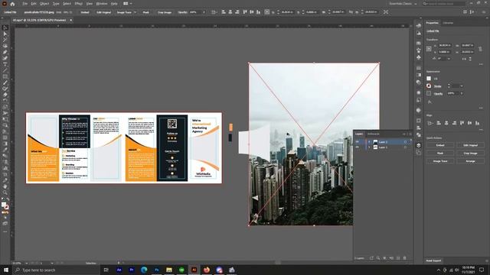
Task: Expand the bottom layer in Layers panel
Action: (x=369, y=147)
